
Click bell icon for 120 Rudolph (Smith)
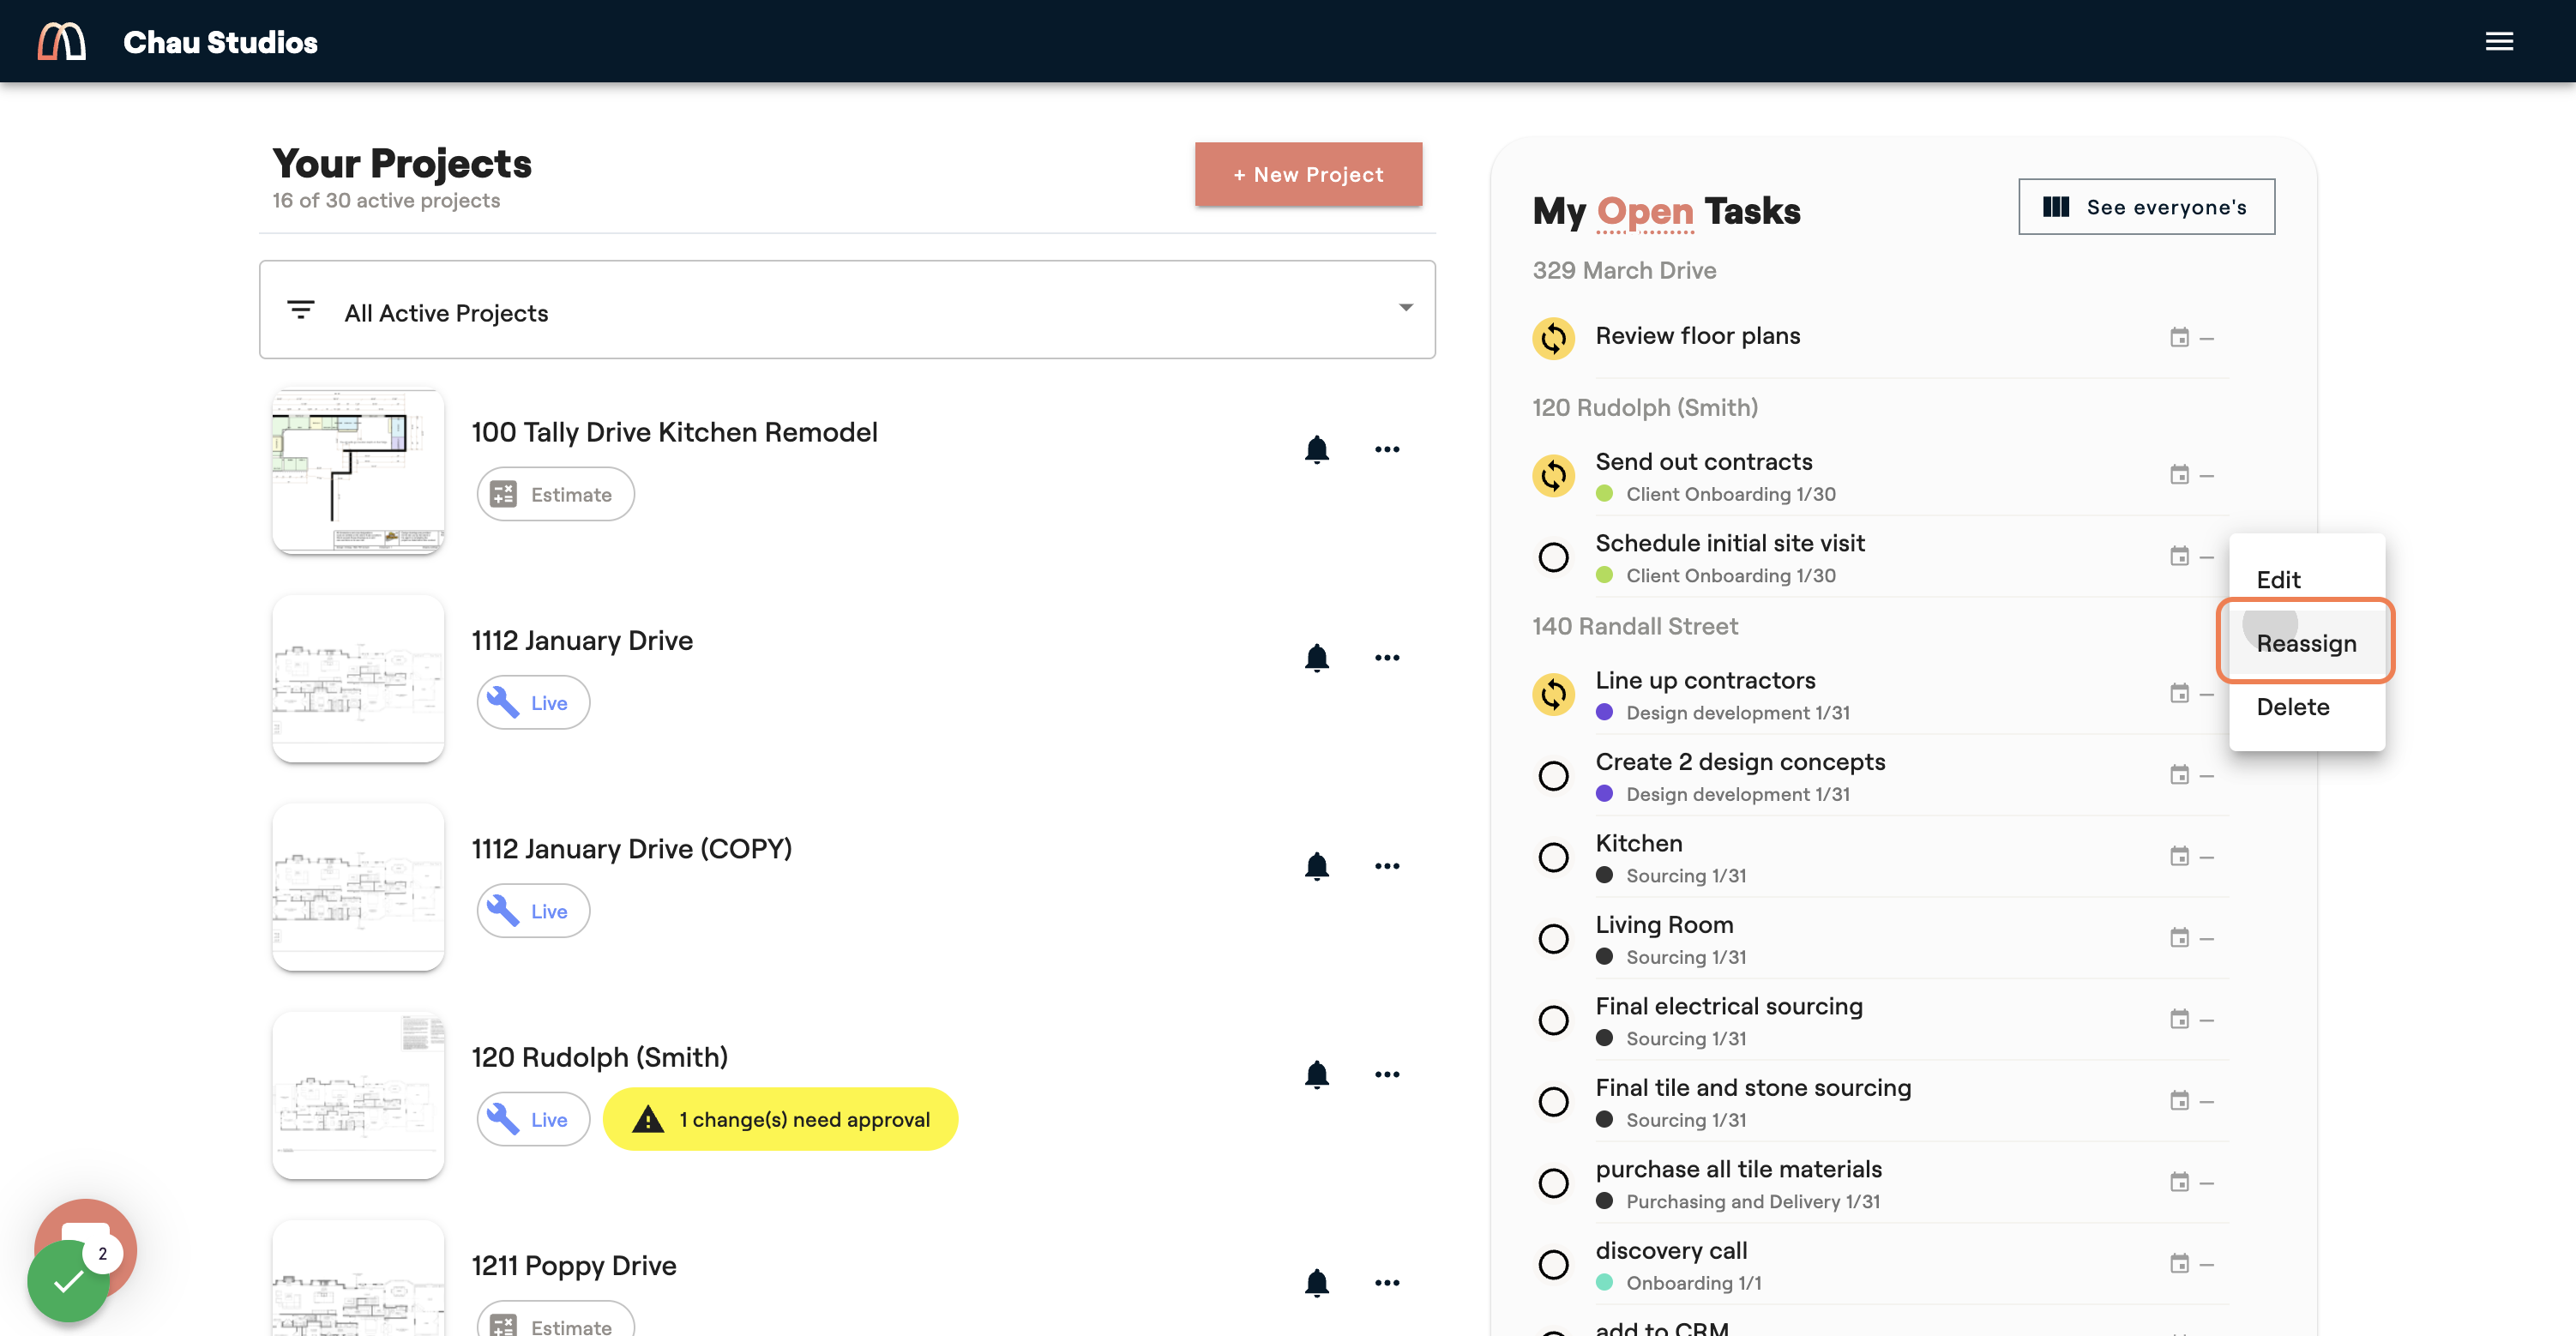point(1317,1075)
